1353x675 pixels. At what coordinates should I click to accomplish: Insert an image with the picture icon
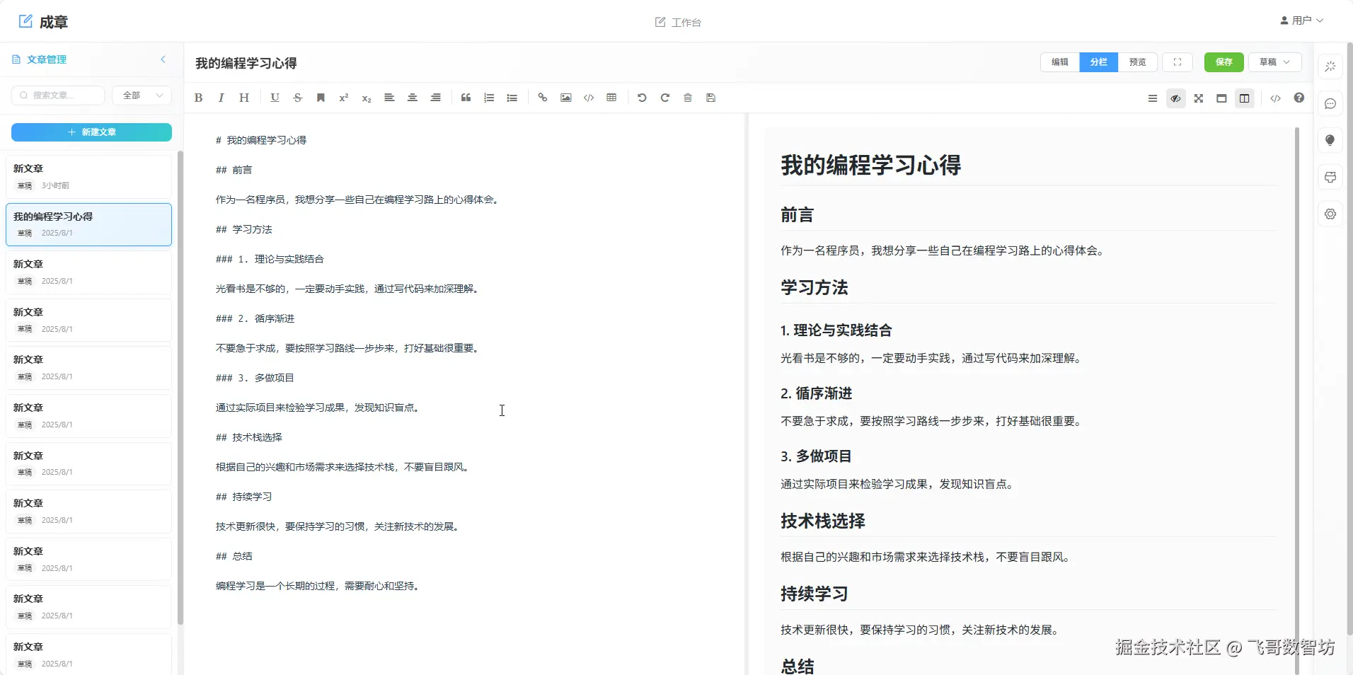pyautogui.click(x=566, y=98)
